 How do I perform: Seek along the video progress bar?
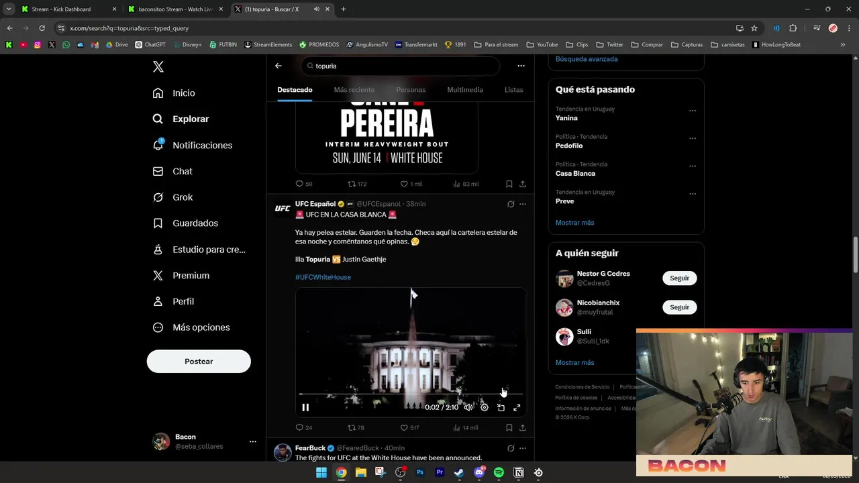click(411, 394)
